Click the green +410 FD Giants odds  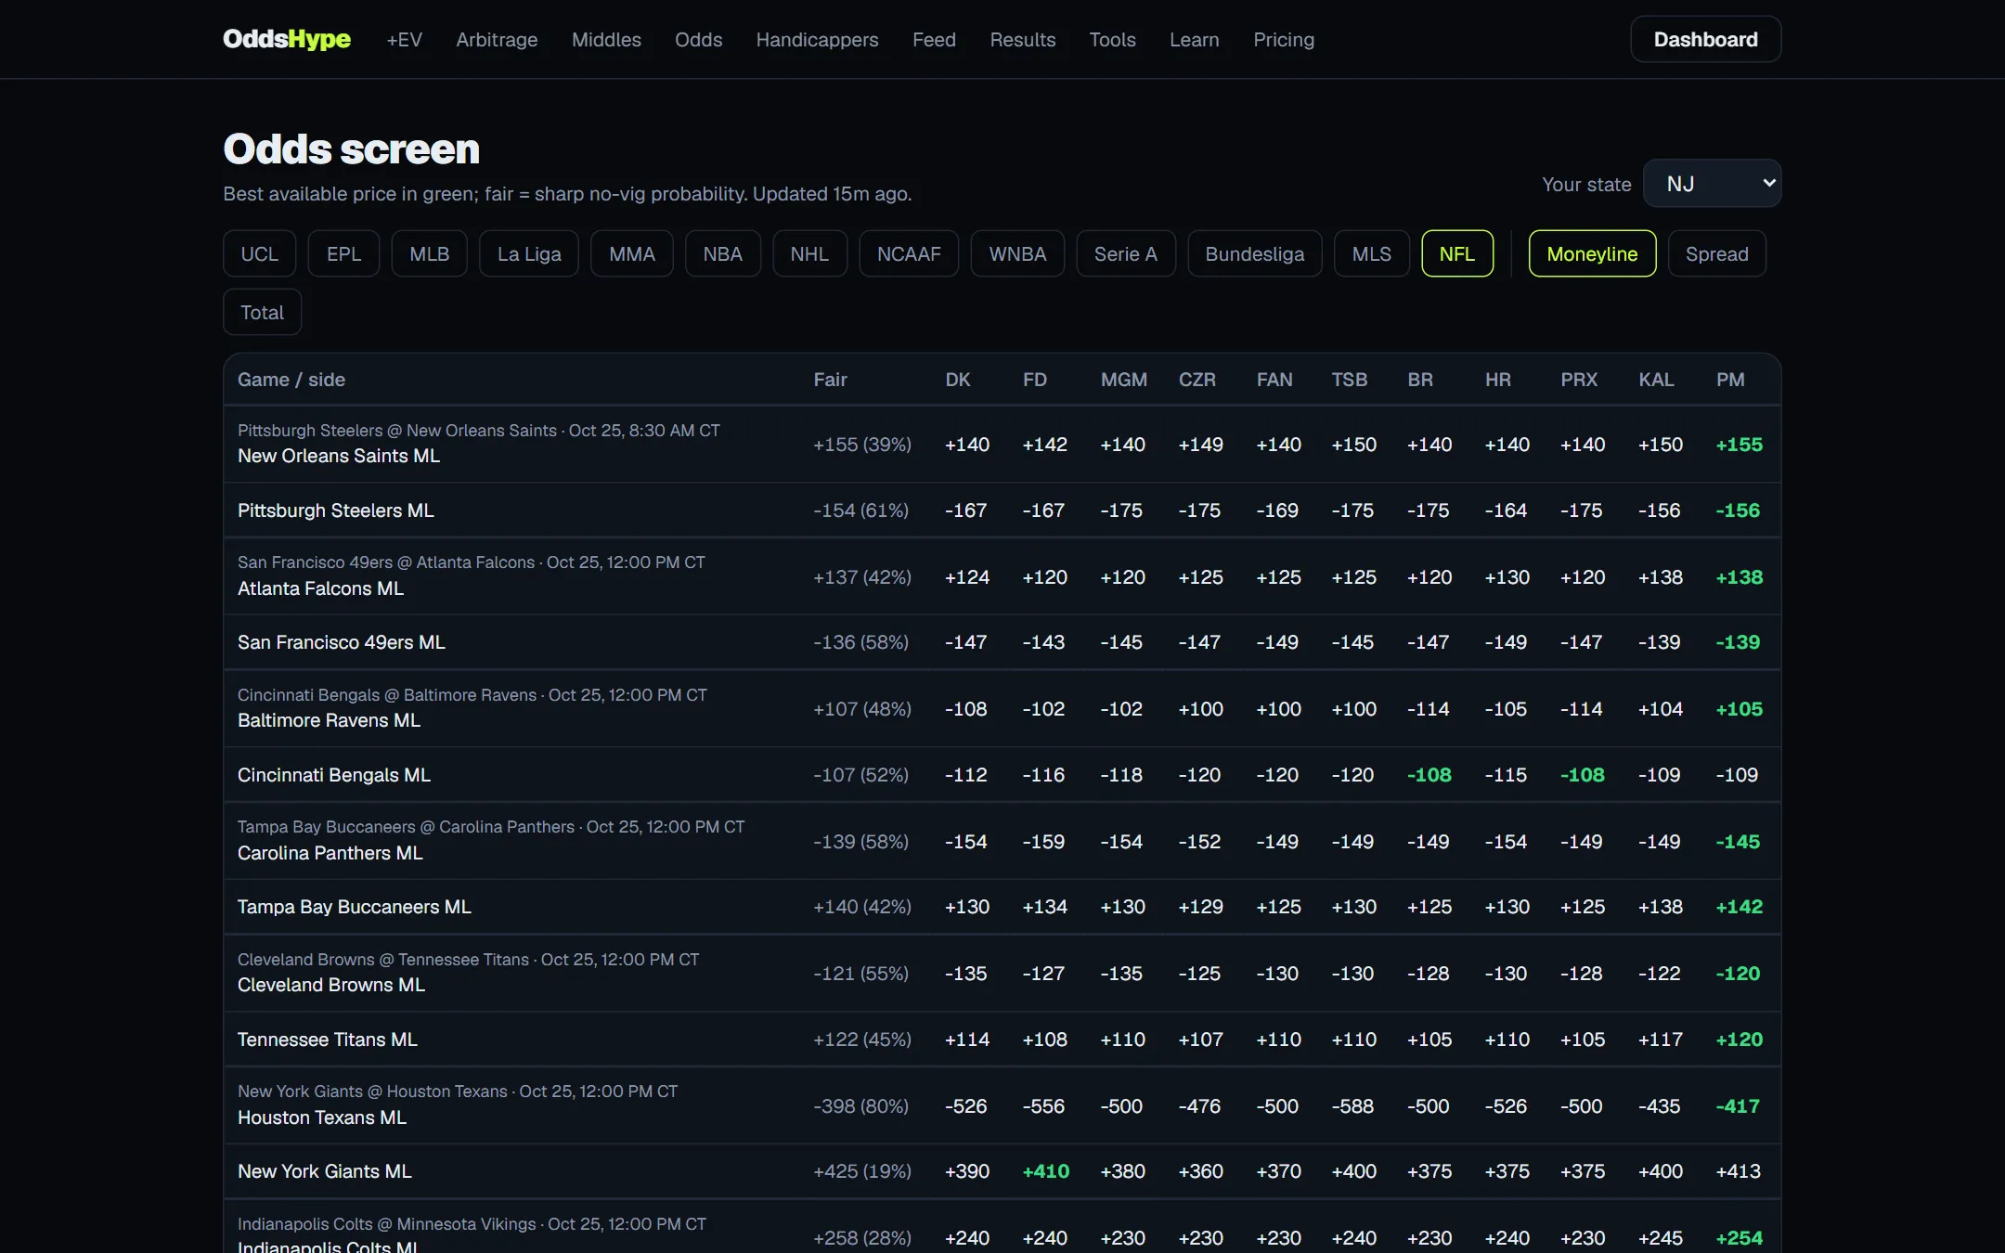point(1045,1171)
